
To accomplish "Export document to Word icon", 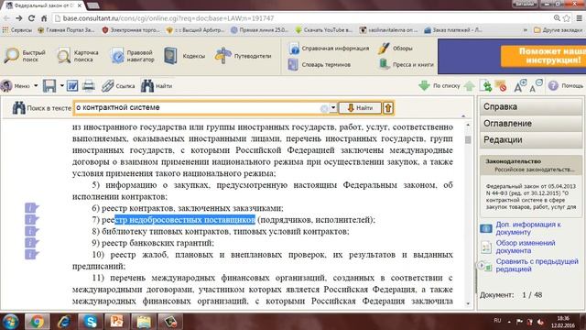I will (72, 85).
